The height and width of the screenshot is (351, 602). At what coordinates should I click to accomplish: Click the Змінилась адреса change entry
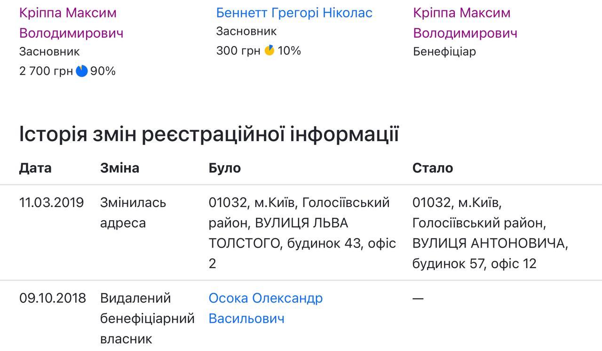(133, 213)
